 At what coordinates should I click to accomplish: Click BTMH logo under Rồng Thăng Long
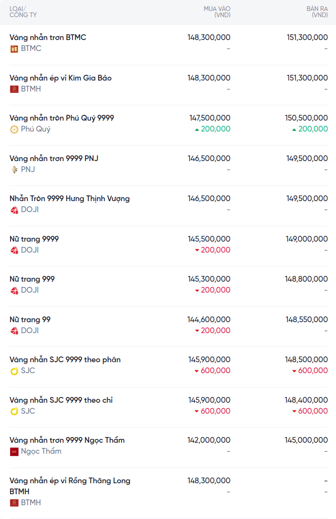click(14, 503)
